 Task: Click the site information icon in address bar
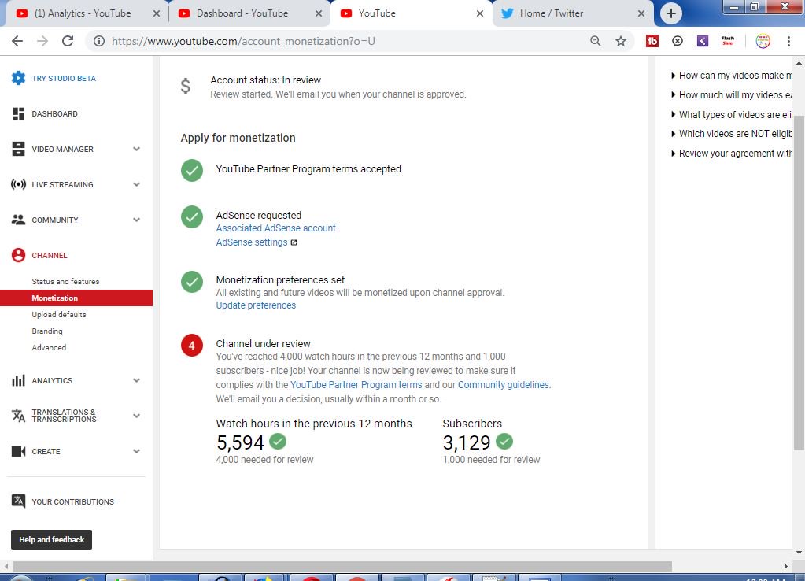[x=99, y=41]
